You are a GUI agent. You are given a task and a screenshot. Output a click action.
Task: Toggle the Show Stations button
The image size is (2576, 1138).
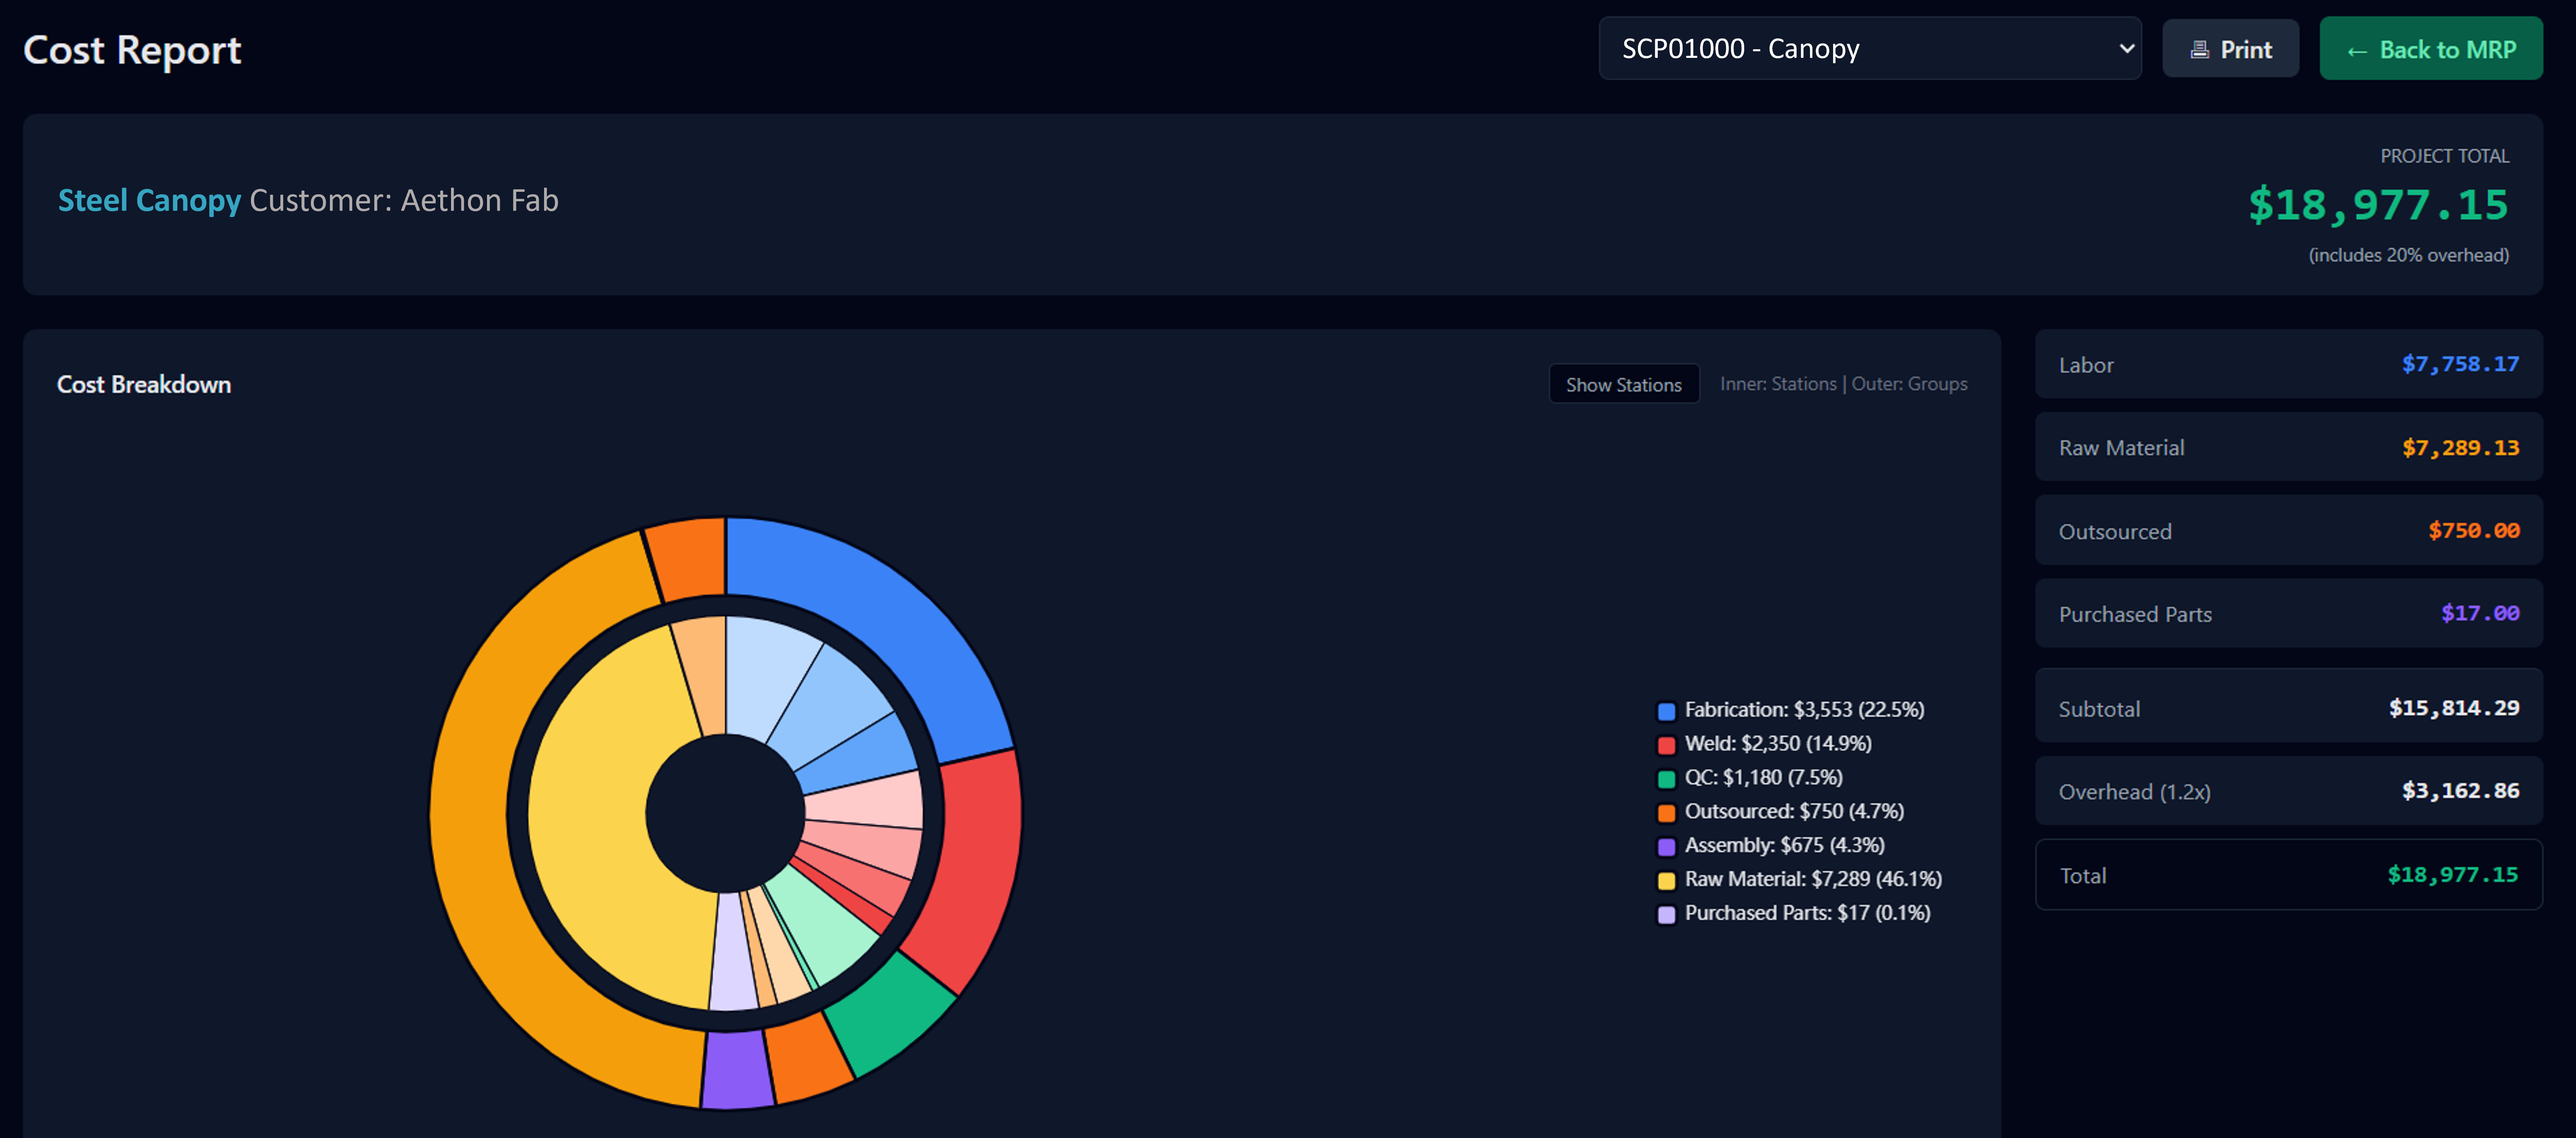1623,384
